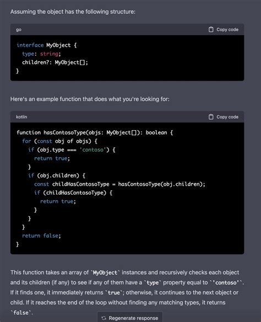The width and height of the screenshot is (261, 322).
Task: Click the inline `false` code word at bottom
Action: coord(21,313)
